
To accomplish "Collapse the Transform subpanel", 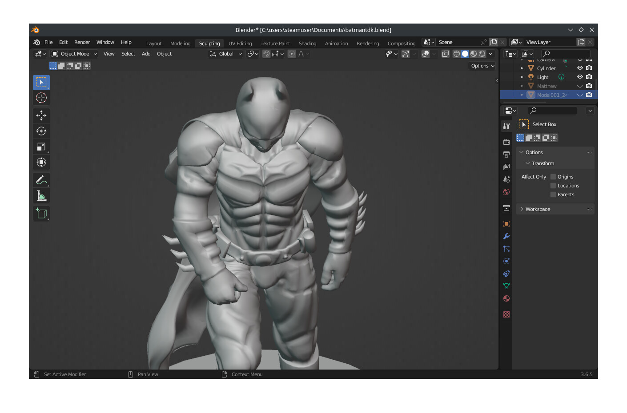I will (x=527, y=163).
